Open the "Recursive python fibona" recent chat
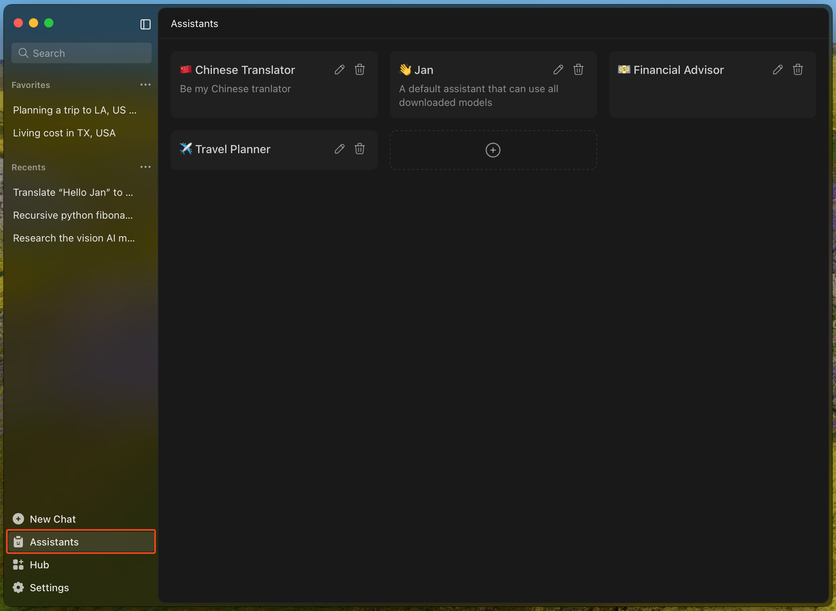Screen dimensions: 836x611 click(73, 215)
